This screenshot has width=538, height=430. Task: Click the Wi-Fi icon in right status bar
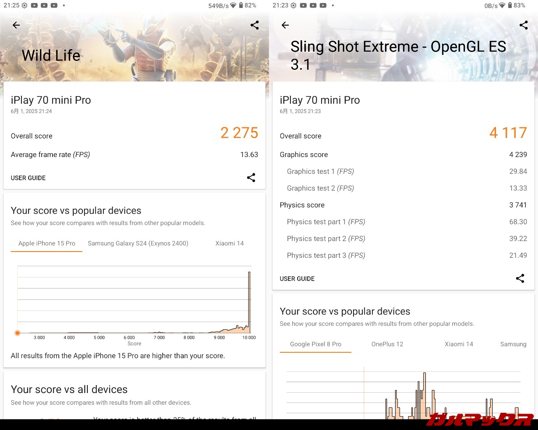tap(502, 5)
